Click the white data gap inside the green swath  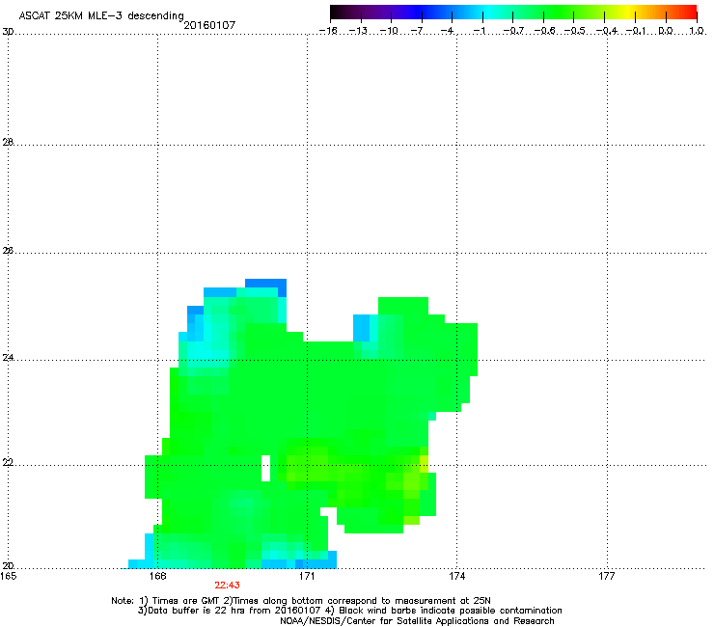tap(266, 468)
